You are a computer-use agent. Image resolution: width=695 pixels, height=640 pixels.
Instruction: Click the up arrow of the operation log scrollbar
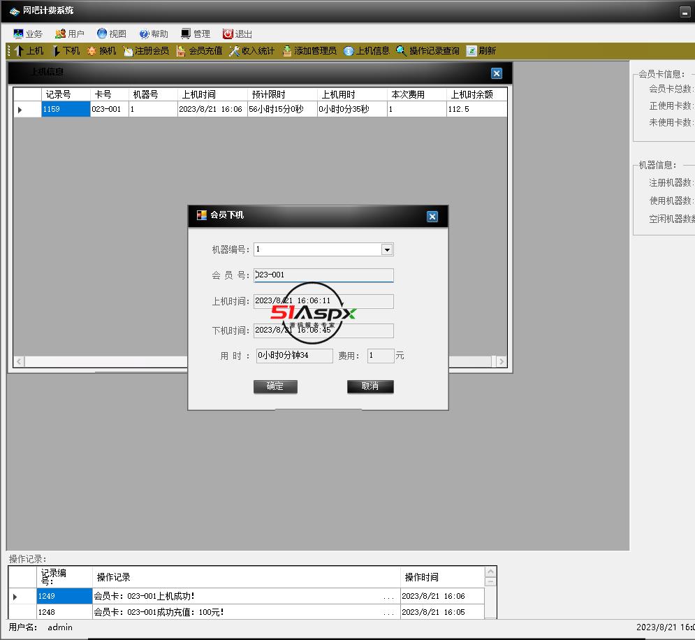[x=490, y=572]
